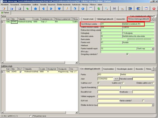Toggle the Gyűjtőleg számlázás checkbox
This screenshot has width=158, height=118.
pyautogui.click(x=127, y=54)
